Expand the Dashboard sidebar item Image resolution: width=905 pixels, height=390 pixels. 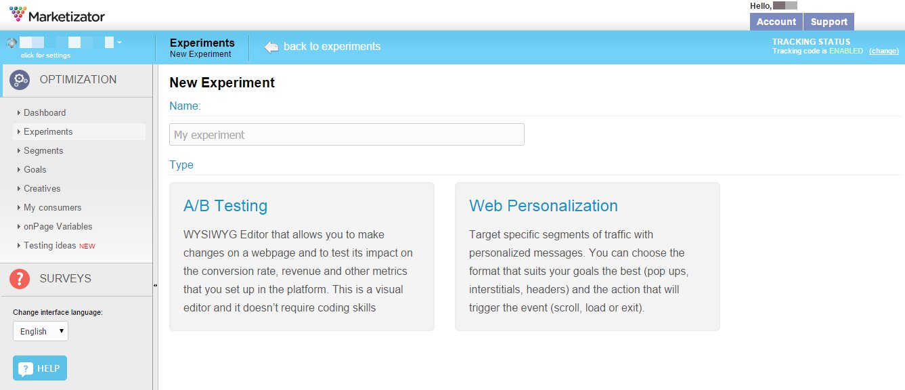click(45, 112)
